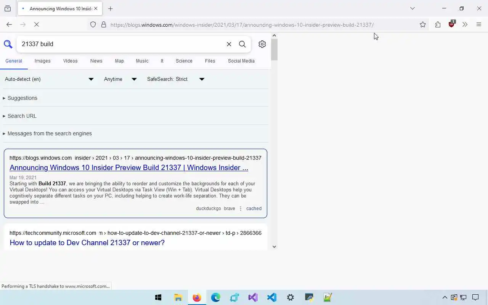Open Visual Studio Code blue icon
488x305 pixels.
click(271, 297)
